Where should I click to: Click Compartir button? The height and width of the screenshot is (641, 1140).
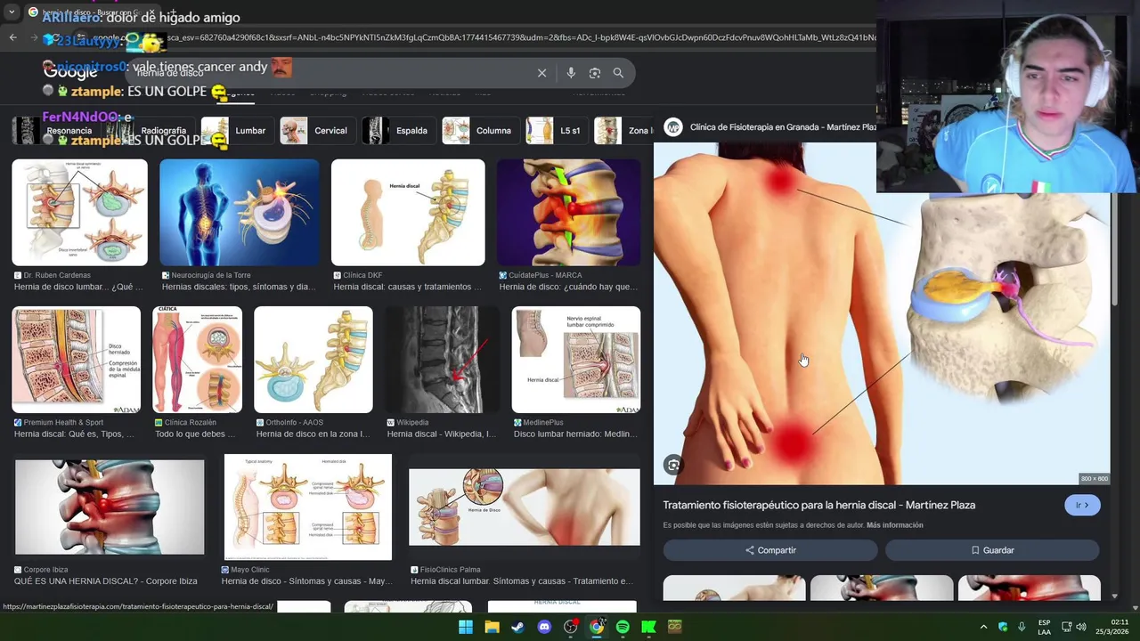click(x=770, y=550)
